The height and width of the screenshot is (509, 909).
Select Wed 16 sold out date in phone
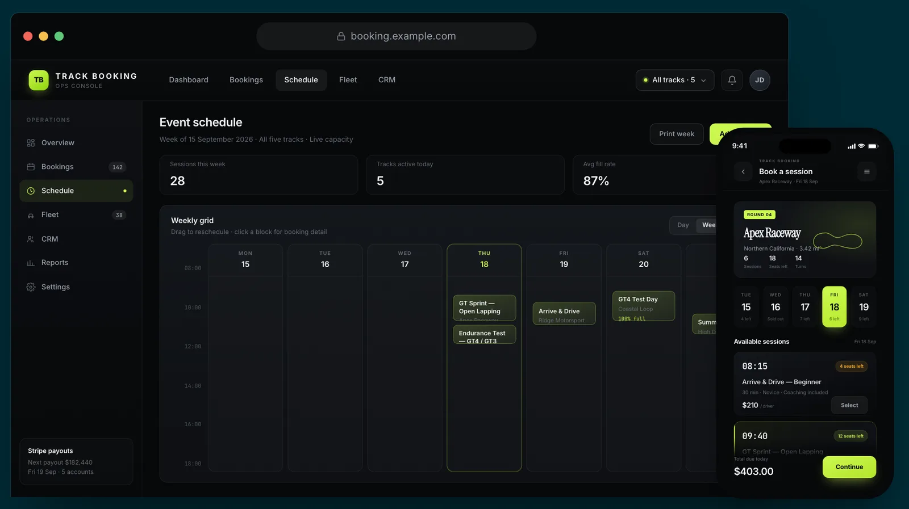(775, 307)
